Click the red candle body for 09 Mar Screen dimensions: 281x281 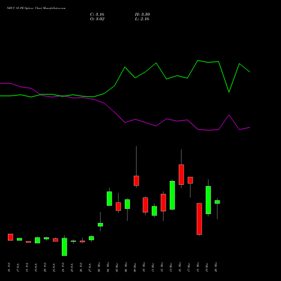[x=137, y=181]
